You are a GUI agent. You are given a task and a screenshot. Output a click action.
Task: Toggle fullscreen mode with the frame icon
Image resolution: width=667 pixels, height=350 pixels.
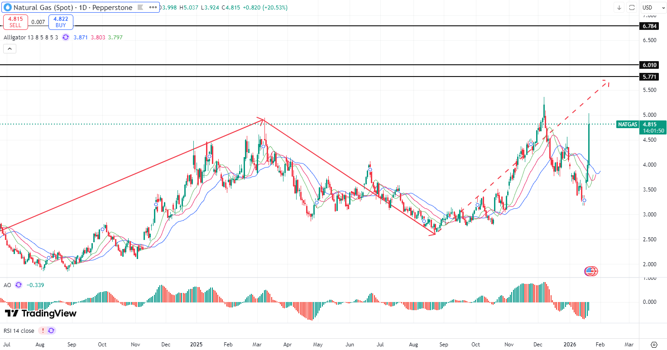pos(632,8)
